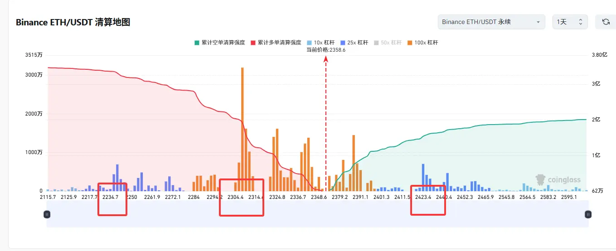This screenshot has width=616, height=251.
Task: Click the 2401.3 price axis label
Action: 381,197
